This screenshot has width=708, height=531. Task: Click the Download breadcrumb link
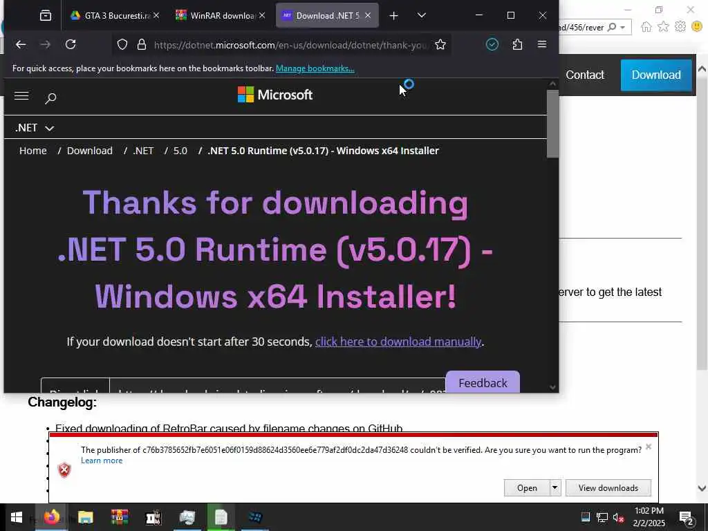[x=90, y=150]
